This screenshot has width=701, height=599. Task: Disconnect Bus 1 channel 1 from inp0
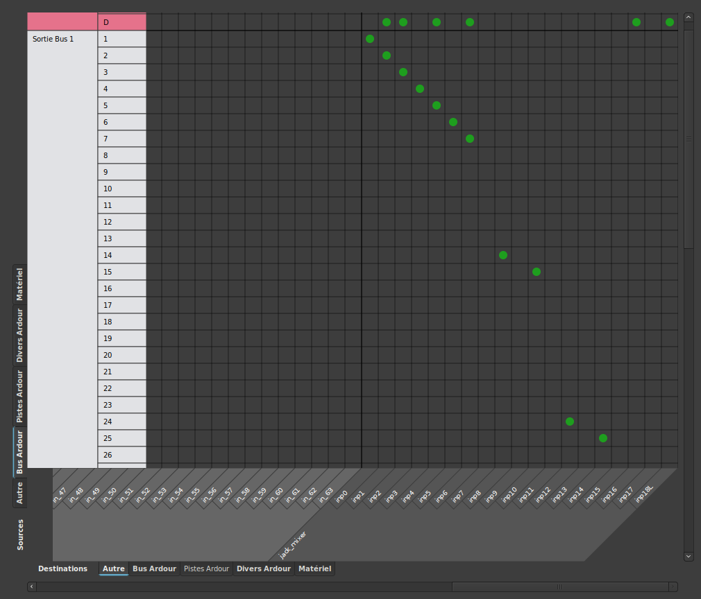(x=370, y=39)
